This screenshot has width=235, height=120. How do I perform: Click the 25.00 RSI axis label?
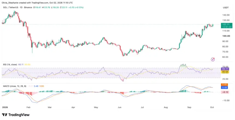coord(225,79)
